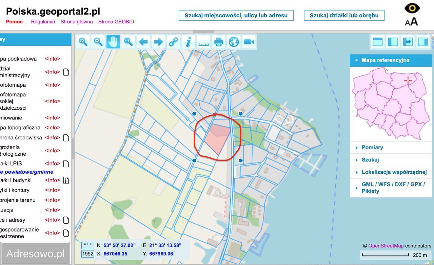Toggle the right sidebar panel layout icon
The height and width of the screenshot is (265, 434).
pos(423,42)
